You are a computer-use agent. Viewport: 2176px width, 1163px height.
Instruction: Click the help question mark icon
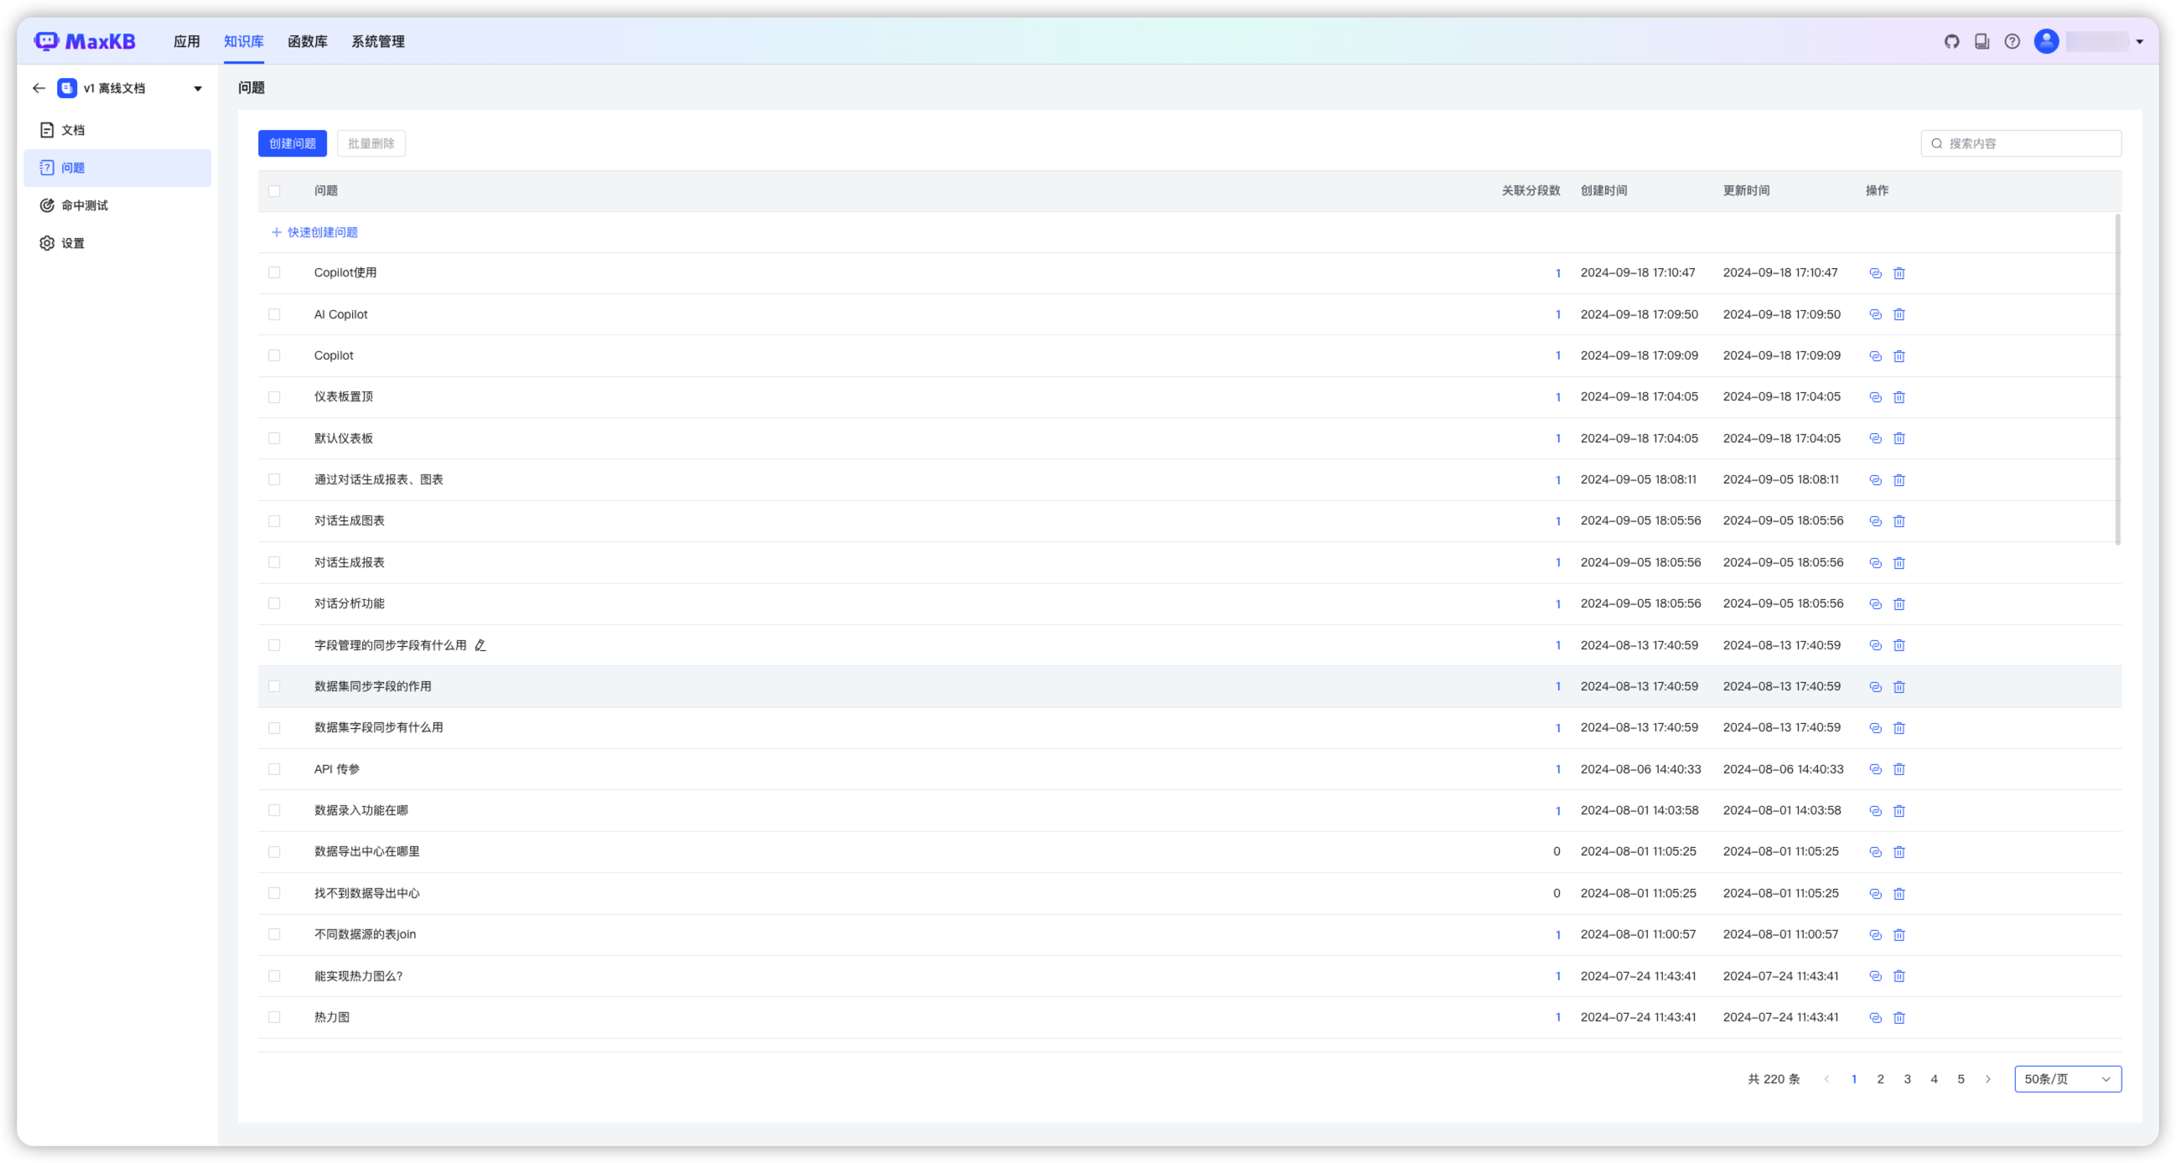2012,41
